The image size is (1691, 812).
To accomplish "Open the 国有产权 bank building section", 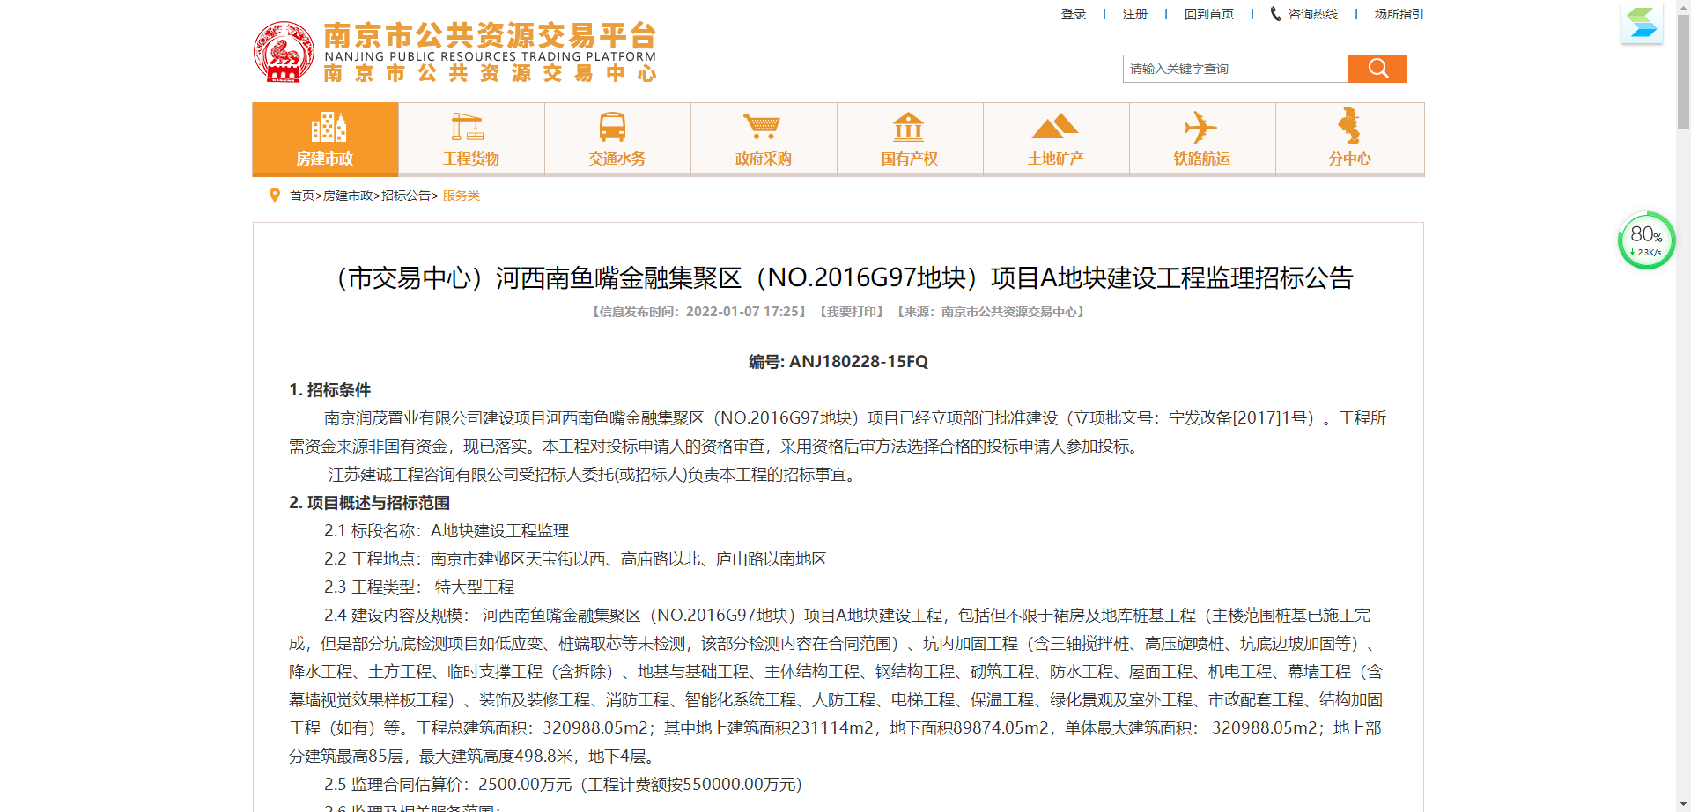I will click(x=910, y=139).
